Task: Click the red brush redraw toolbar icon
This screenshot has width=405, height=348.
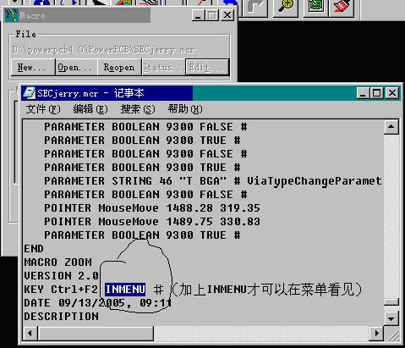Action: click(342, 7)
